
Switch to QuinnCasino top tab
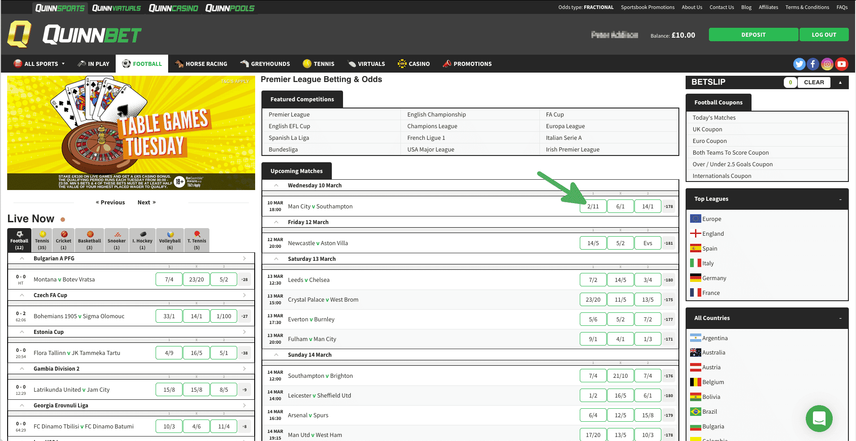click(x=173, y=8)
